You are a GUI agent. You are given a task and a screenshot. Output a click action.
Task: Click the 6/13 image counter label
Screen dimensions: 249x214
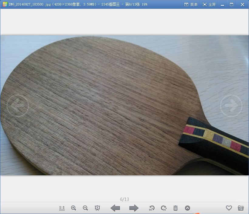tap(124, 199)
